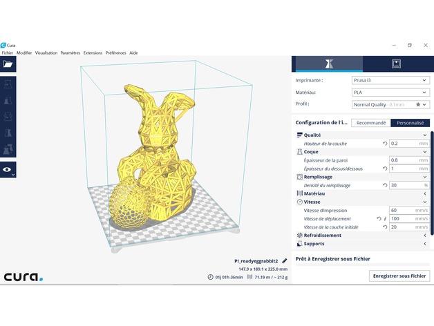Switch to the Monitor stage tab
Image resolution: width=434 pixels, height=326 pixels.
396,64
